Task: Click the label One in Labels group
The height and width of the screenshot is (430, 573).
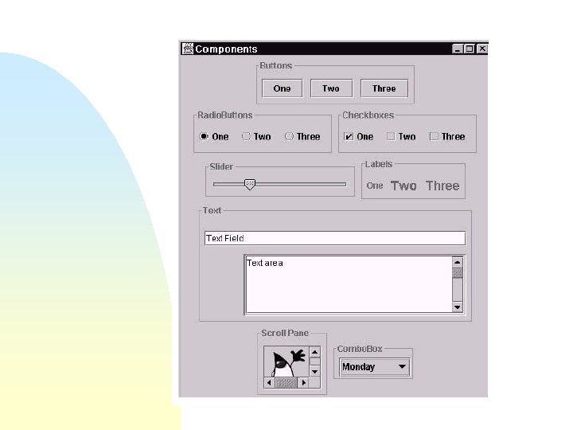Action: pos(375,186)
